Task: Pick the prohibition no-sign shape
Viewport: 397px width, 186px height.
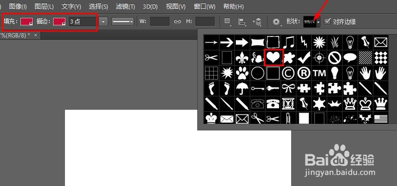Action: pos(335,58)
